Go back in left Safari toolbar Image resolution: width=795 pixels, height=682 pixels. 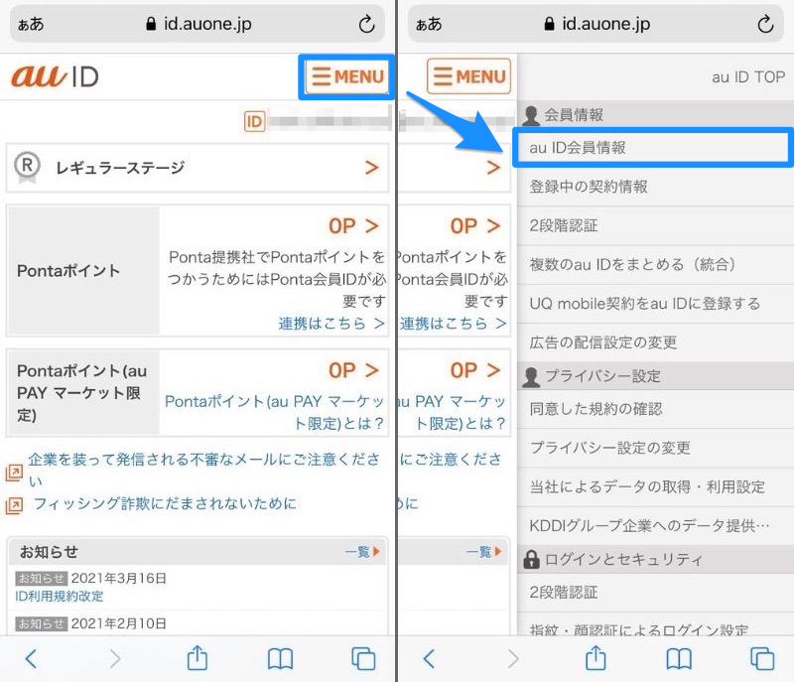tap(31, 659)
